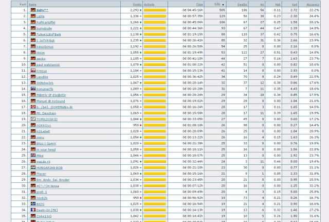Sort players by the Deaths column

tap(242, 4)
